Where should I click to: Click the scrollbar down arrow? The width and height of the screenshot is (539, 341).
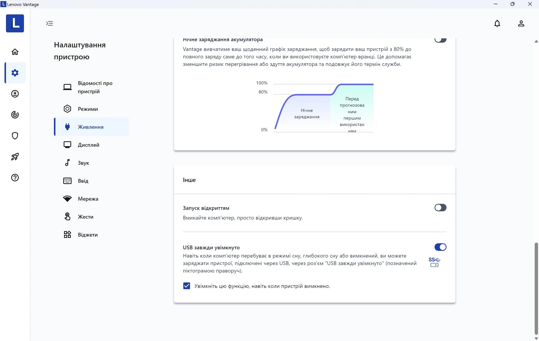pyautogui.click(x=536, y=338)
